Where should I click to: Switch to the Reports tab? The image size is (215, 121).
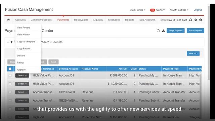(130, 20)
